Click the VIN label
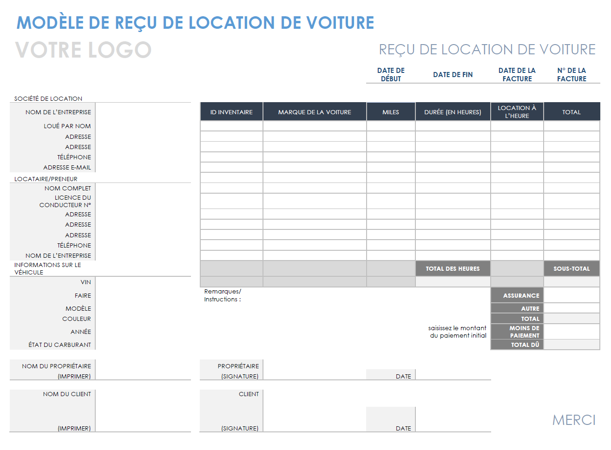Screen dimensions: 611x450 (x=85, y=282)
